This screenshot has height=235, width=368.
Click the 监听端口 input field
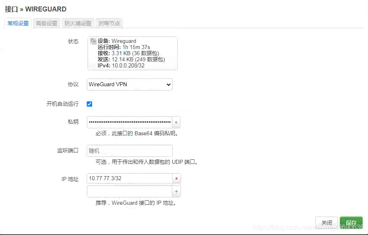129,151
